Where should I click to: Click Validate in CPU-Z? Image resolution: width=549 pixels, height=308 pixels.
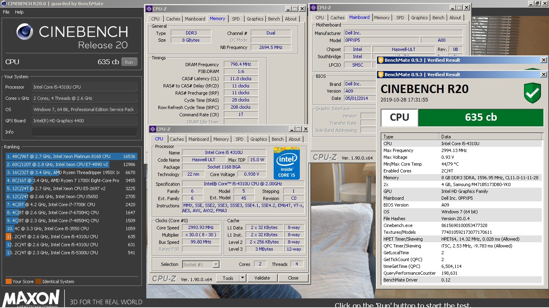tap(262, 278)
